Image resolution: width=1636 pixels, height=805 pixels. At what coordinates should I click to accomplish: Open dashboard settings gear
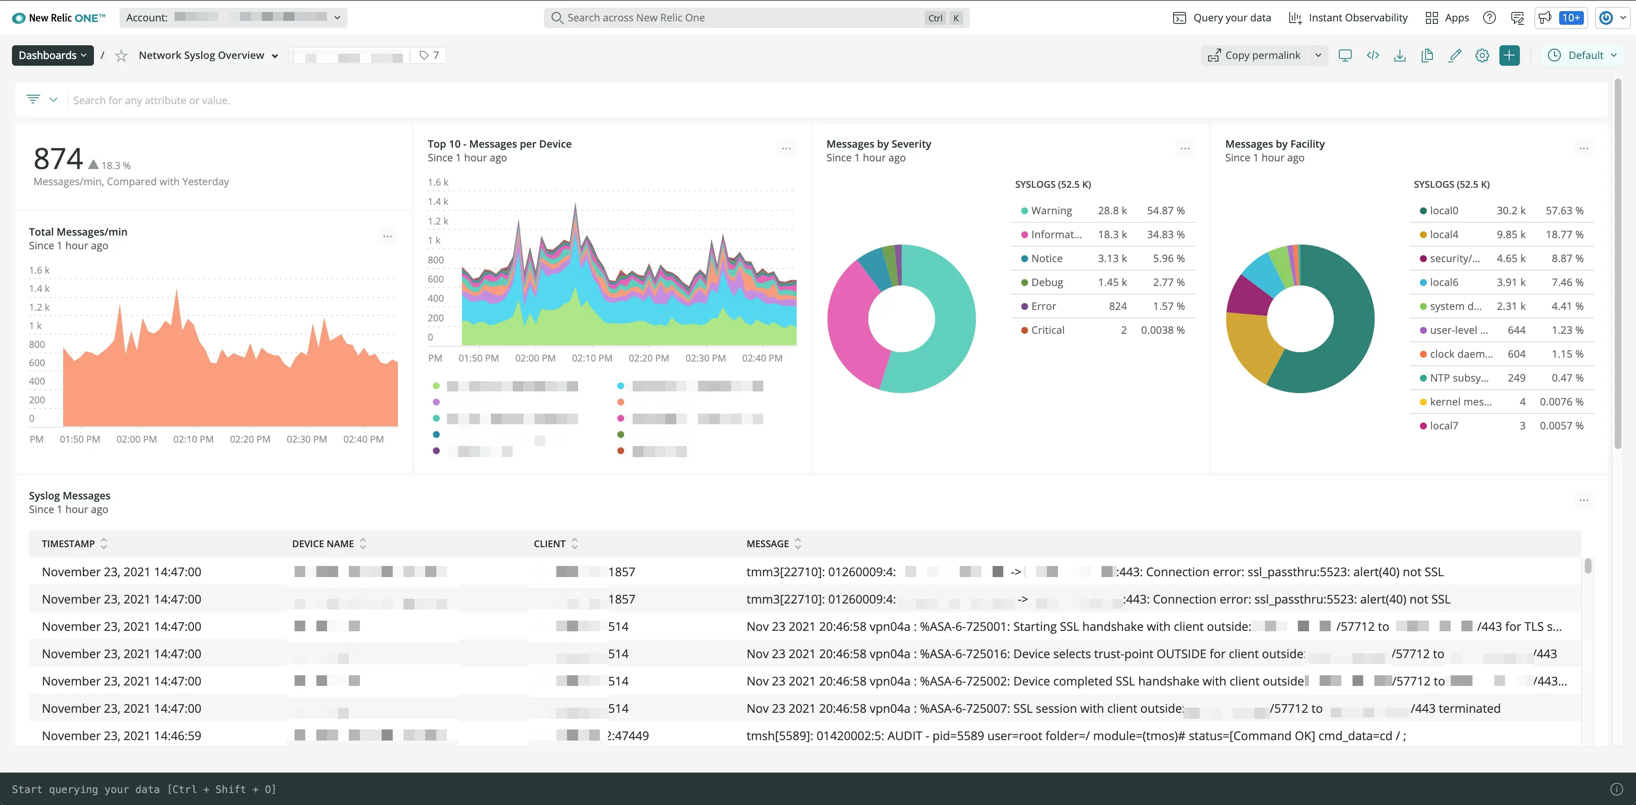point(1482,55)
